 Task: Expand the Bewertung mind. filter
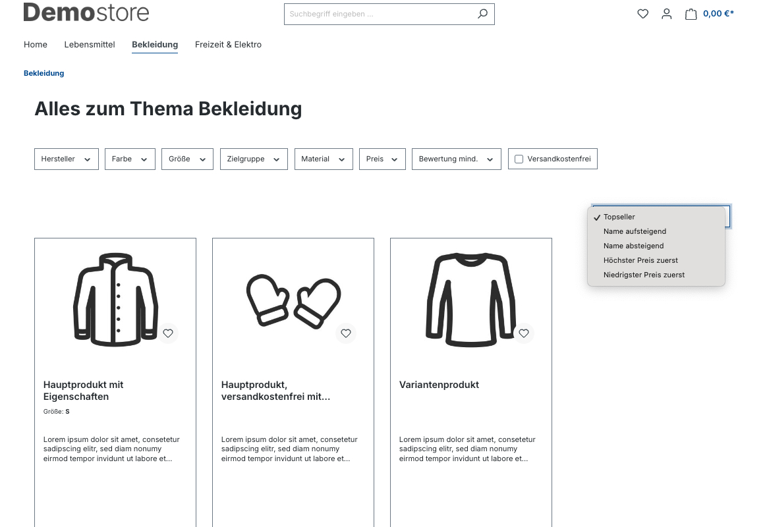(x=456, y=159)
